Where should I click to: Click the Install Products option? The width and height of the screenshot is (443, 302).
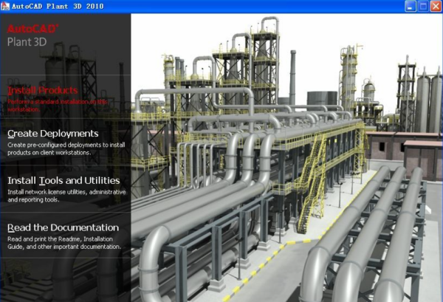pos(42,90)
